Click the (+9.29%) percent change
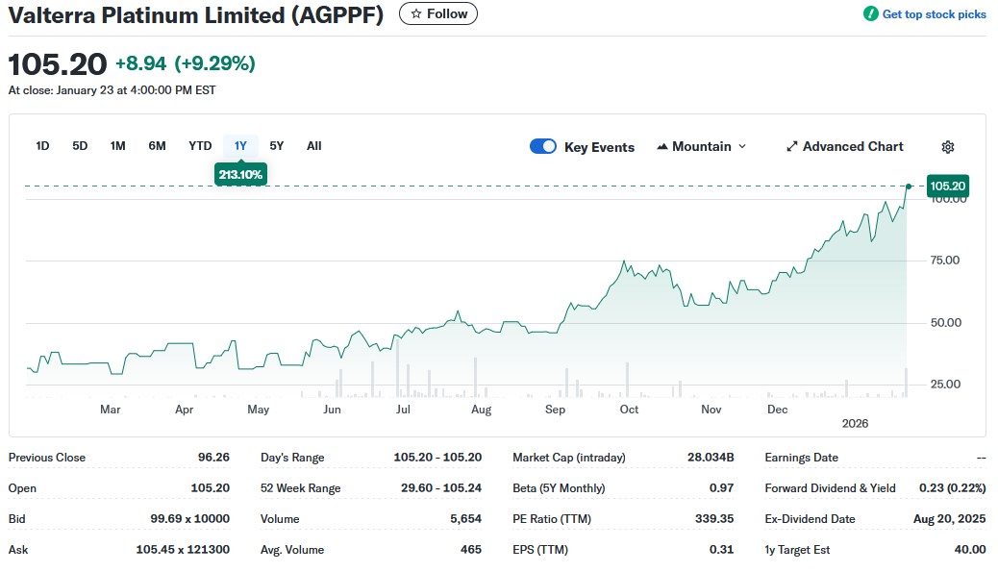Image resolution: width=998 pixels, height=572 pixels. pyautogui.click(x=215, y=63)
